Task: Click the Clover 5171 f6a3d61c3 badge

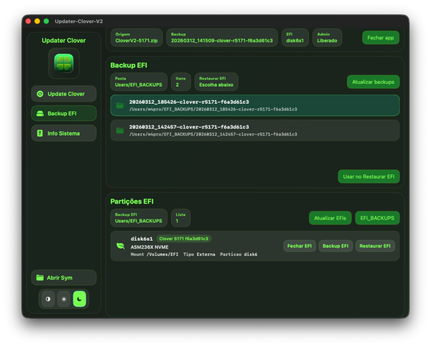Action: pos(184,238)
